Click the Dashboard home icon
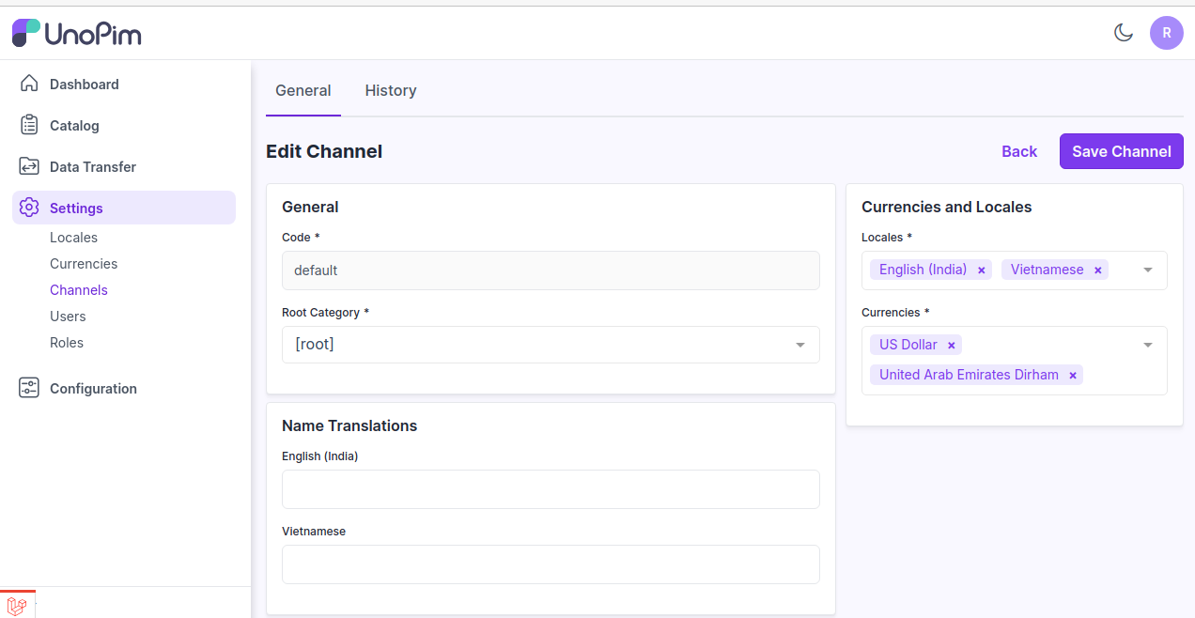 29,84
